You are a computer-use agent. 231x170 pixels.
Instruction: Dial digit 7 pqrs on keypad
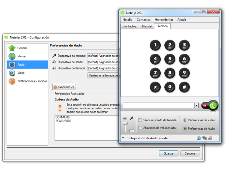click(x=155, y=73)
